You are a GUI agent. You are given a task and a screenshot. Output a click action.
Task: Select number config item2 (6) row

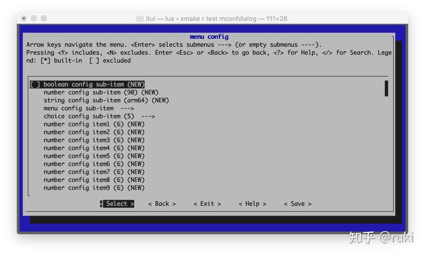[94, 132]
